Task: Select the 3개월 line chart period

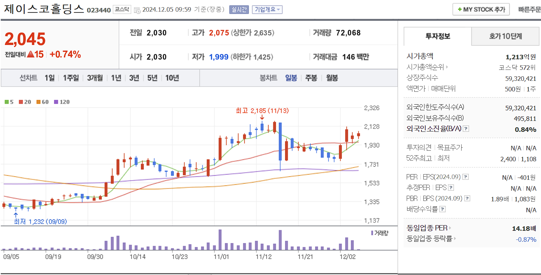Action: (95, 78)
